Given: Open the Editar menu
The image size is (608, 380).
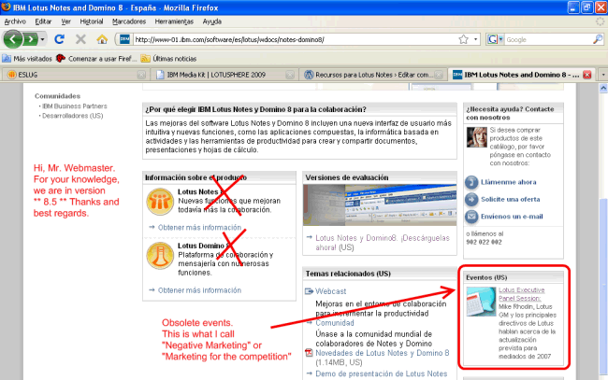Looking at the screenshot, I should tap(43, 21).
